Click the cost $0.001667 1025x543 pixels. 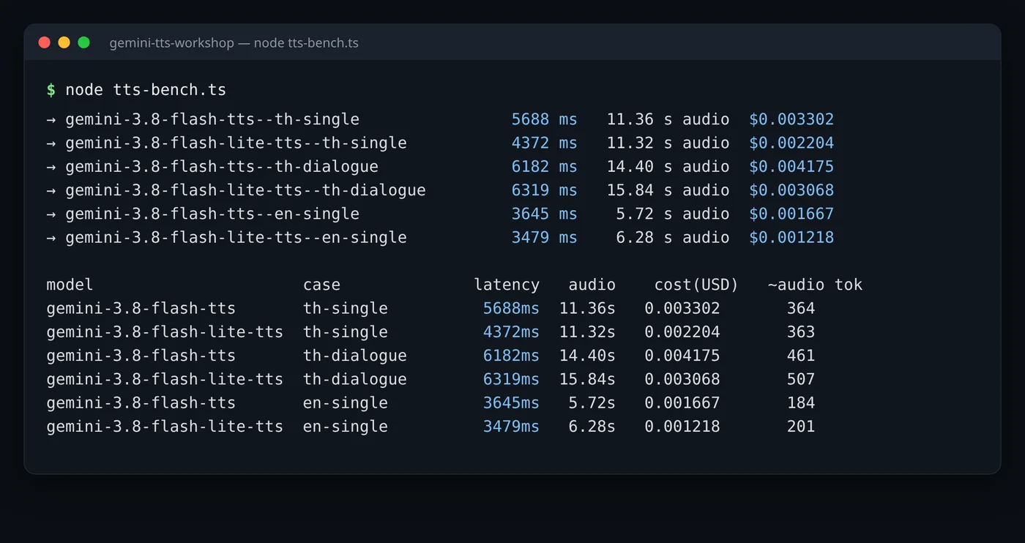[791, 214]
